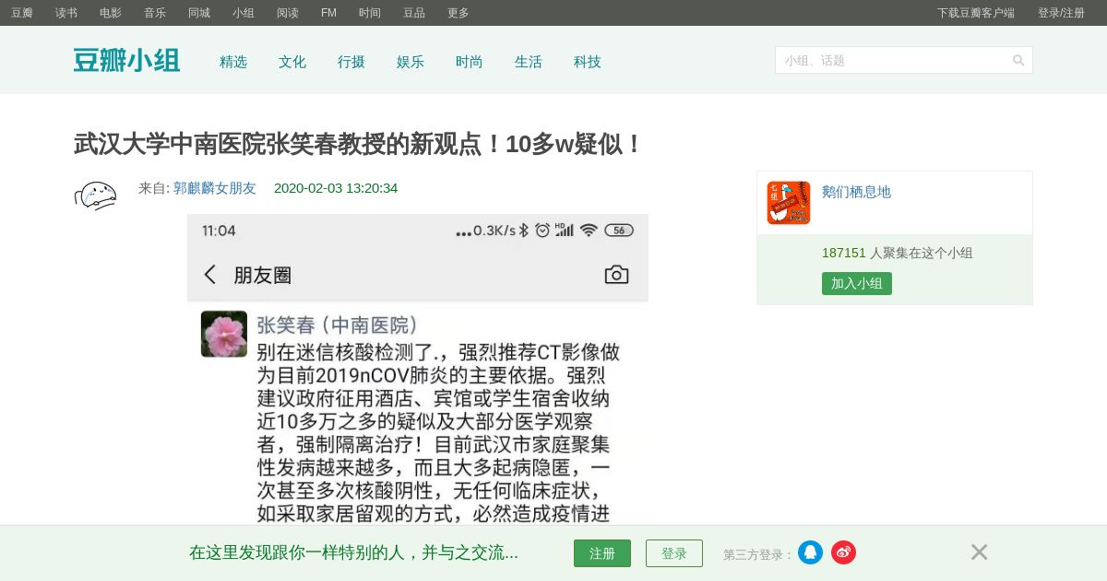The width and height of the screenshot is (1107, 581).
Task: Go to 阅读 in the top bar
Action: pos(288,13)
